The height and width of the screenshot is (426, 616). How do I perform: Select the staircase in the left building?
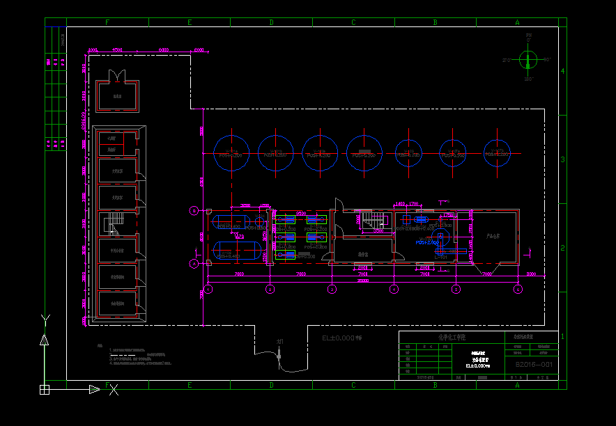coord(114,223)
